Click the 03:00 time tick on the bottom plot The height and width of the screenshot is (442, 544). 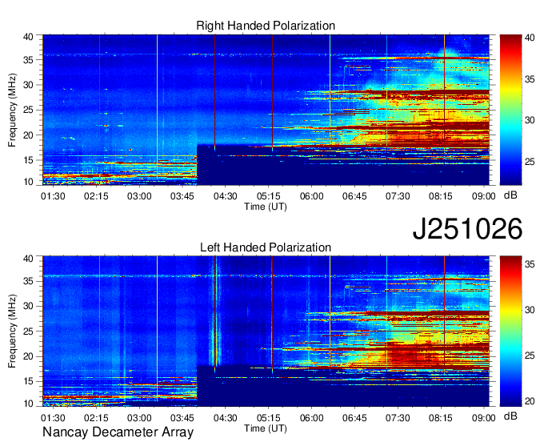(x=139, y=418)
